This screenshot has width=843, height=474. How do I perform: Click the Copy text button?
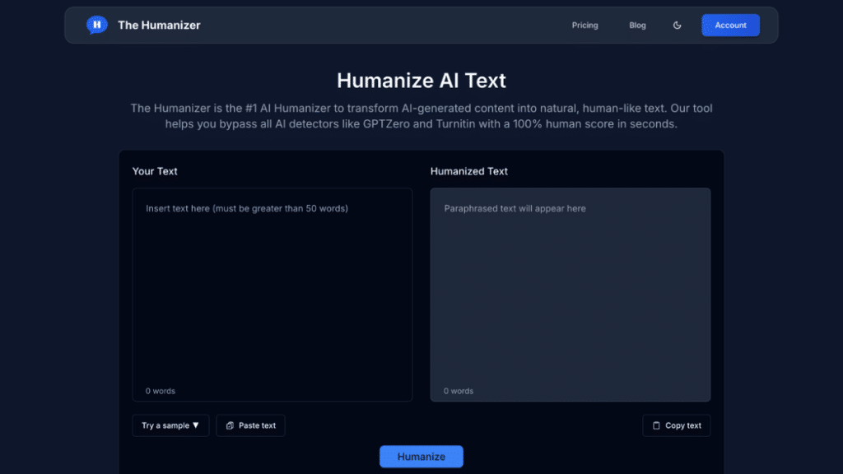click(677, 425)
